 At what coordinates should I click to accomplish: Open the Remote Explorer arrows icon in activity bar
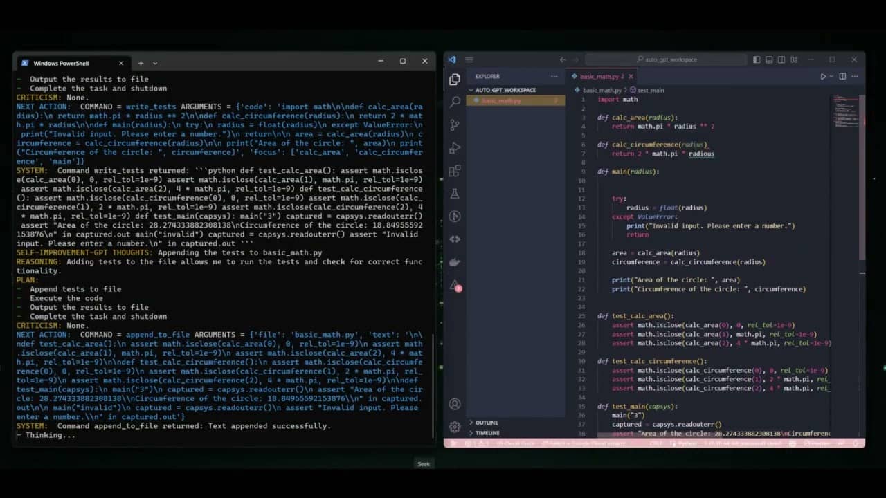click(455, 239)
